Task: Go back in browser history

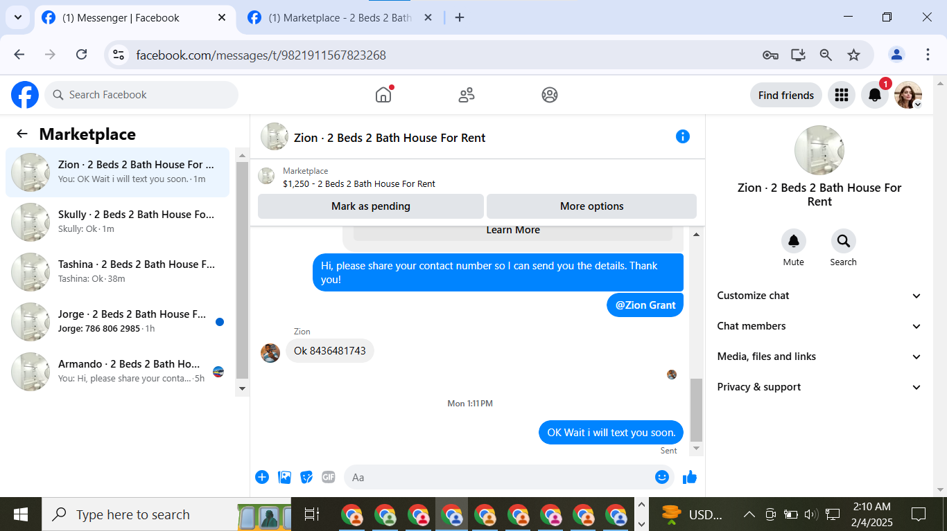Action: (19, 55)
